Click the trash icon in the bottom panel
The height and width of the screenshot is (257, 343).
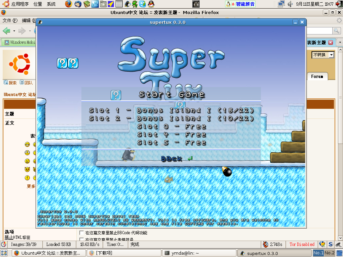click(339, 253)
